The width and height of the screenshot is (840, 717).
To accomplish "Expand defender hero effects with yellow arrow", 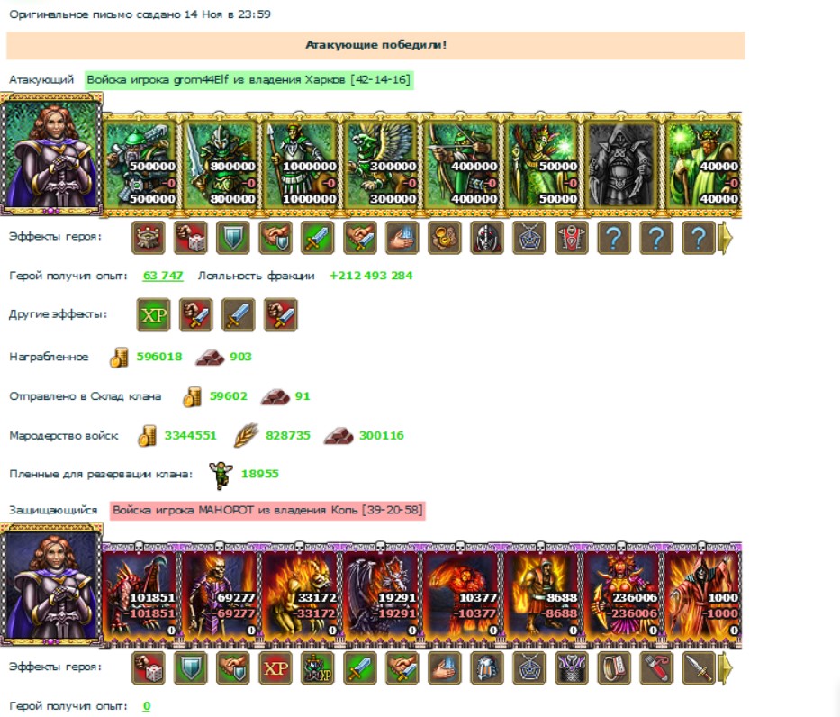I will (725, 668).
